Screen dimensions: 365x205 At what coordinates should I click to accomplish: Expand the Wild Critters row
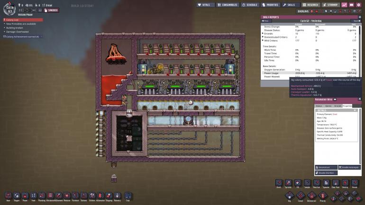[263, 41]
